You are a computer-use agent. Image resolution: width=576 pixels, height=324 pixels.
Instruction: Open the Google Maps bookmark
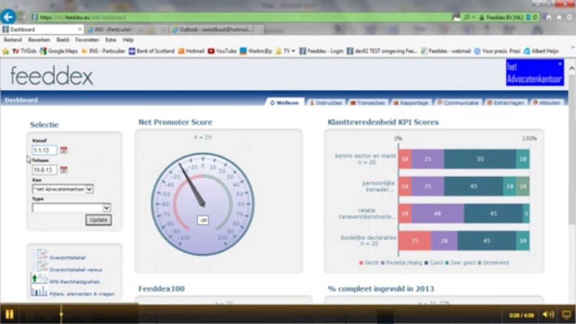tap(59, 51)
